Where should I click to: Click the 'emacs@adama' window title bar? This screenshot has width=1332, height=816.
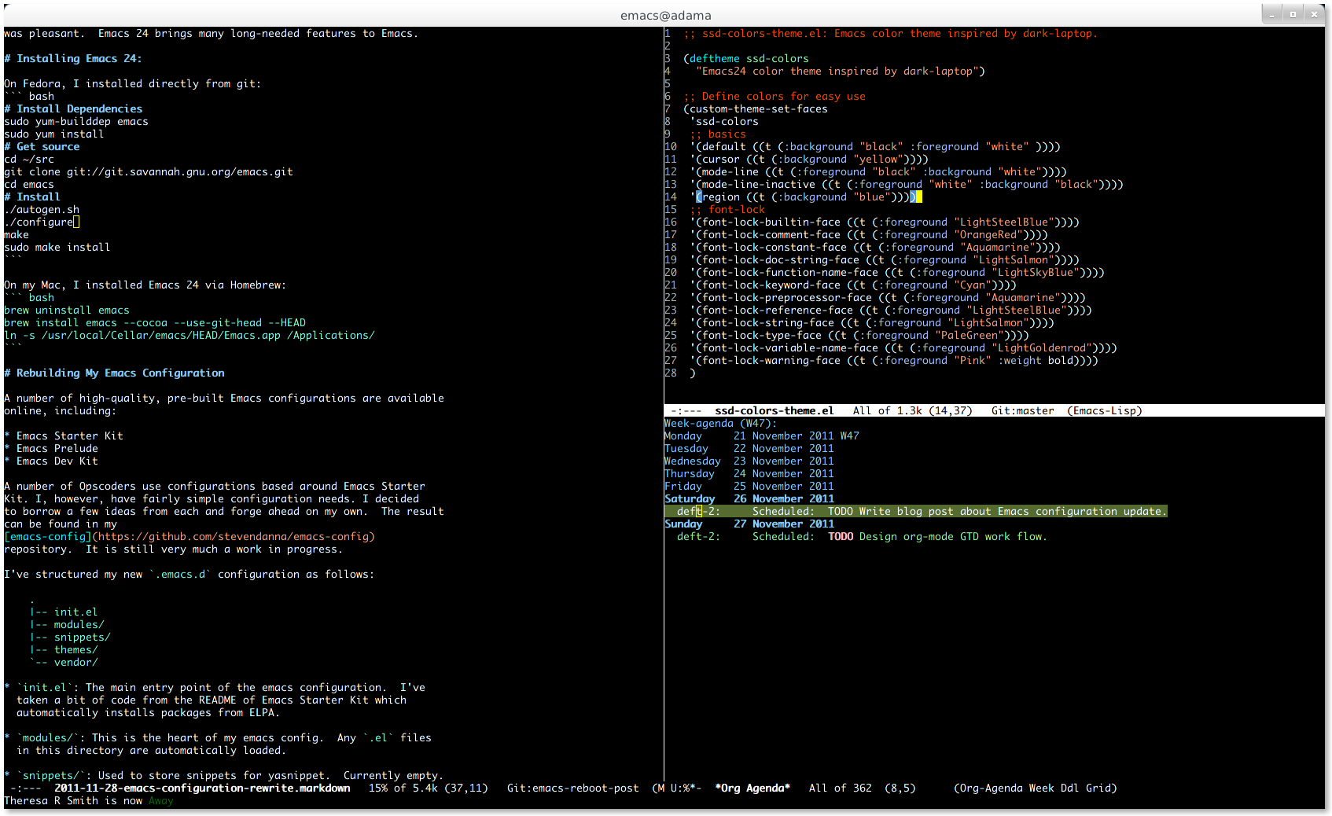[x=665, y=15]
